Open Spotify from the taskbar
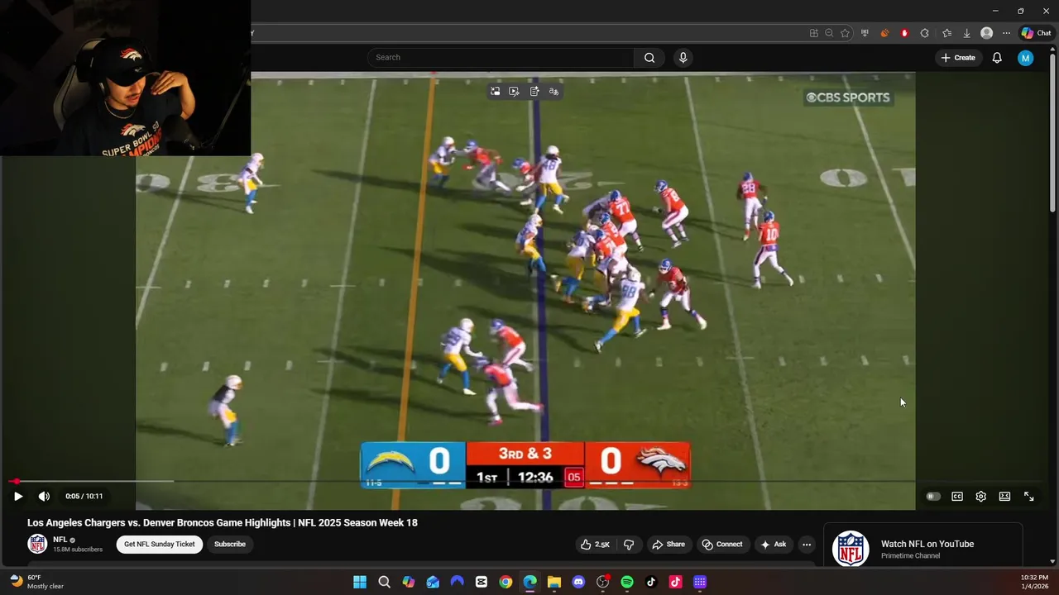The image size is (1059, 595). click(x=627, y=582)
